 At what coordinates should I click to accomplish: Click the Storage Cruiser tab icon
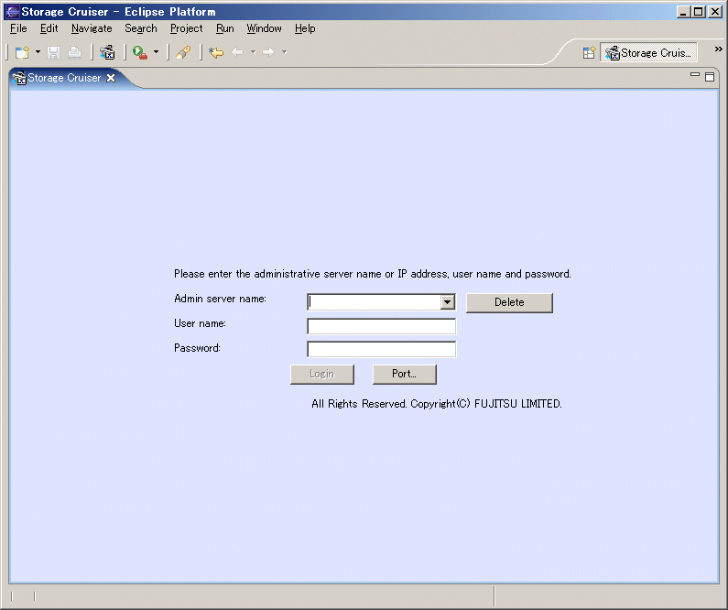19,78
